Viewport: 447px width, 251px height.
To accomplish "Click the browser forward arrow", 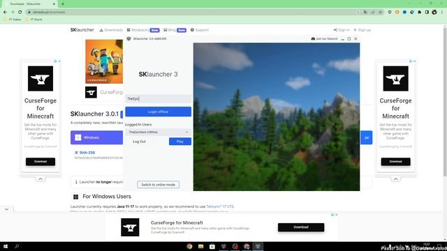I will pos(13,12).
